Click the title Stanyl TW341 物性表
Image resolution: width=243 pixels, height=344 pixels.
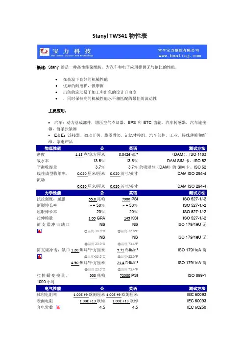120,36
